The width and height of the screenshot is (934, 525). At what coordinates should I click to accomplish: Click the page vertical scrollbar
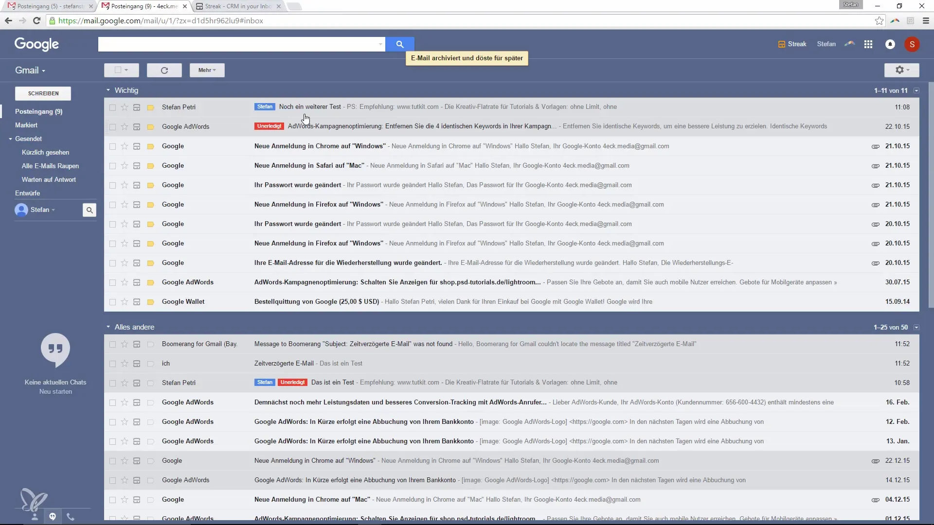(931, 194)
